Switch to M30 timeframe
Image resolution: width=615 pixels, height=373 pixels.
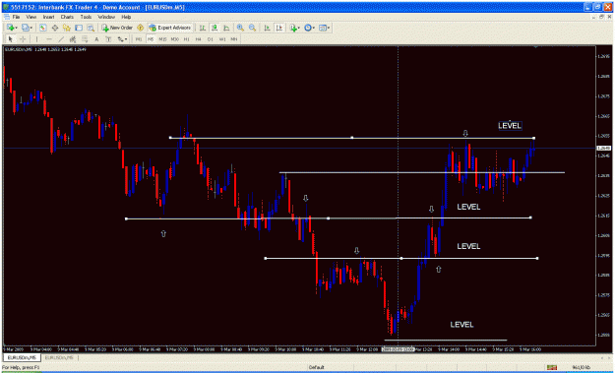point(175,39)
